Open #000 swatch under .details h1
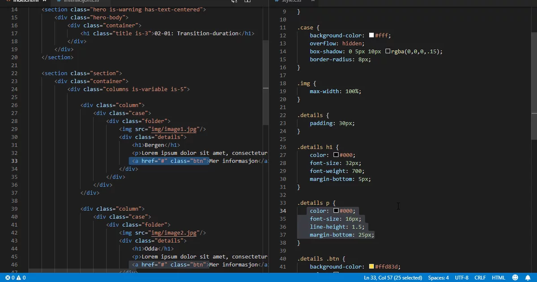 pos(336,155)
